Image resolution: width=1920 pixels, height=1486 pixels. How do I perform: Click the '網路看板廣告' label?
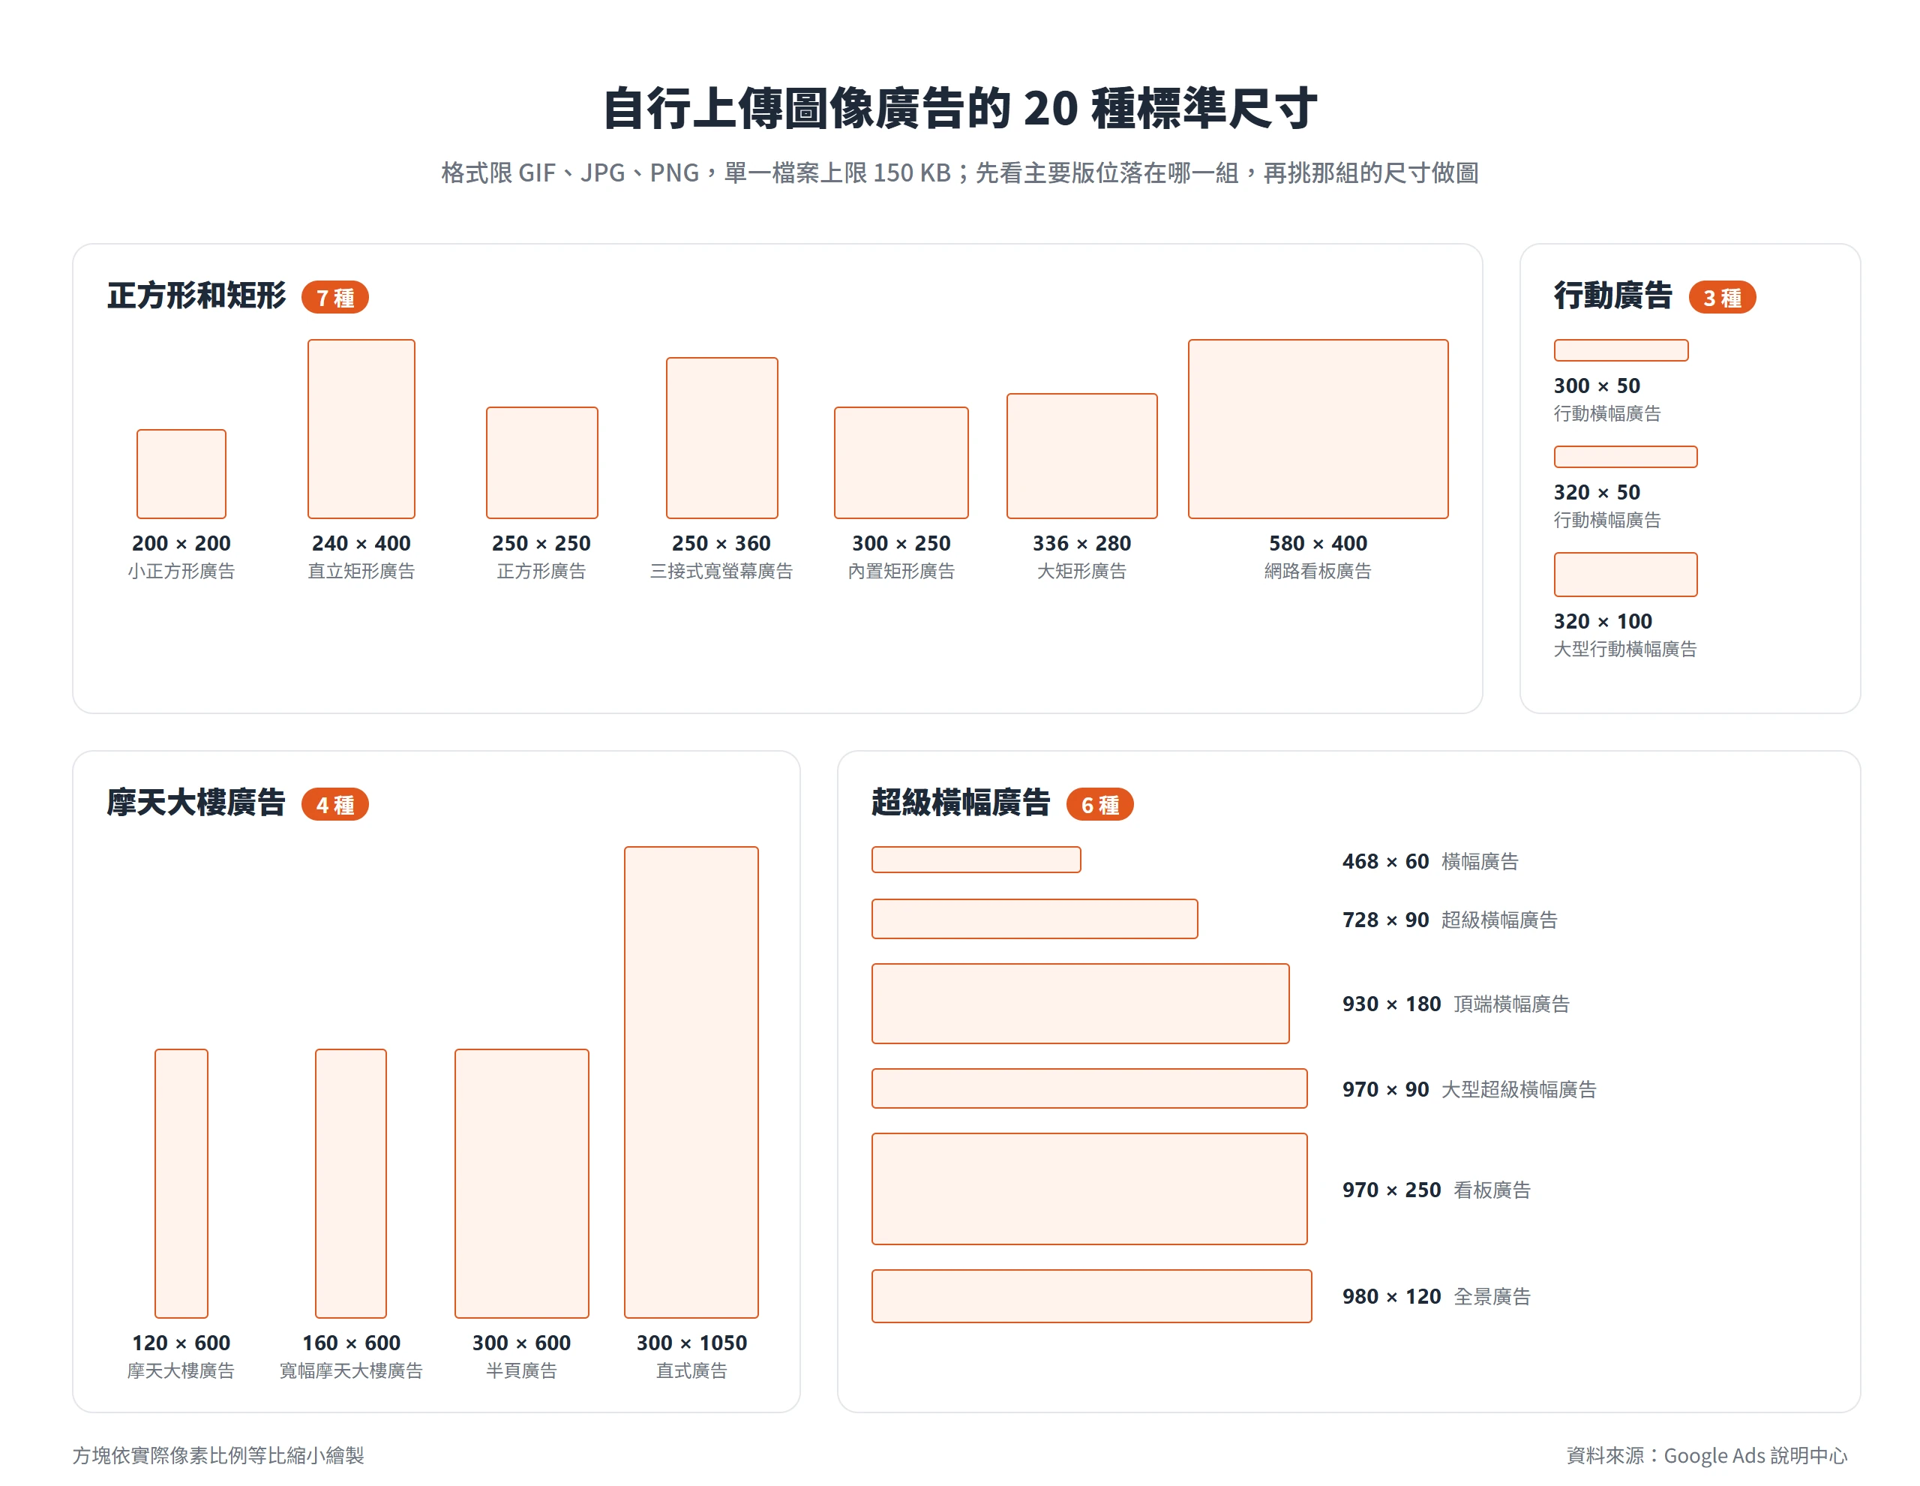click(x=1318, y=571)
